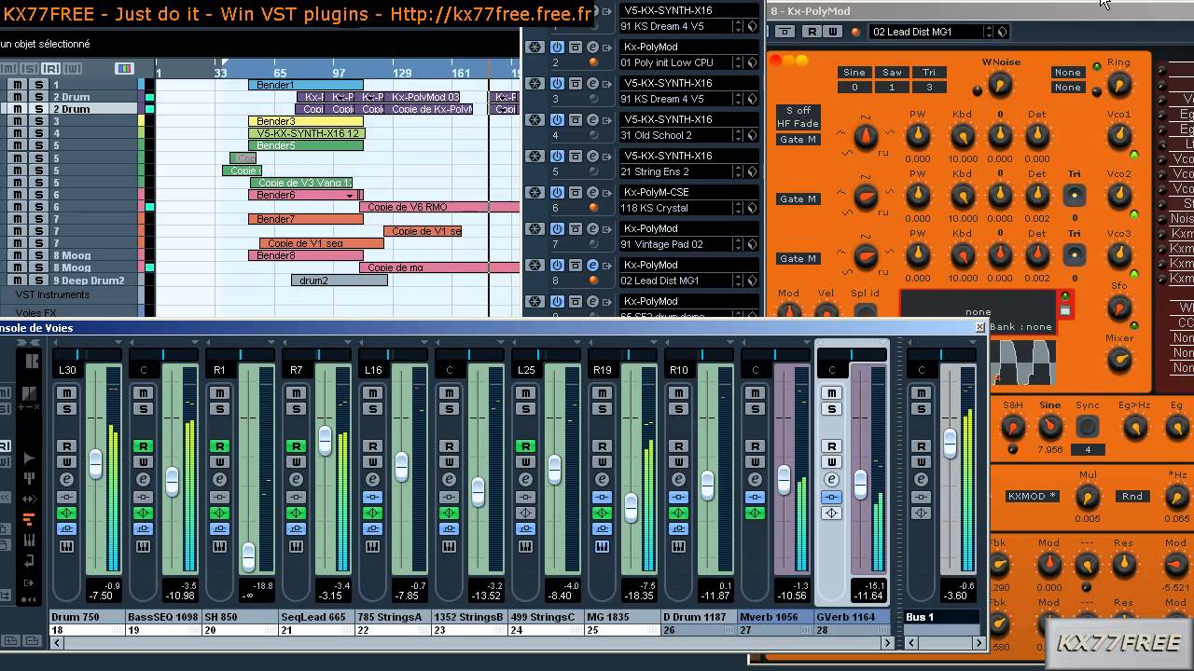Click the Bus 1 channel volume fader
The height and width of the screenshot is (671, 1194).
tap(950, 443)
